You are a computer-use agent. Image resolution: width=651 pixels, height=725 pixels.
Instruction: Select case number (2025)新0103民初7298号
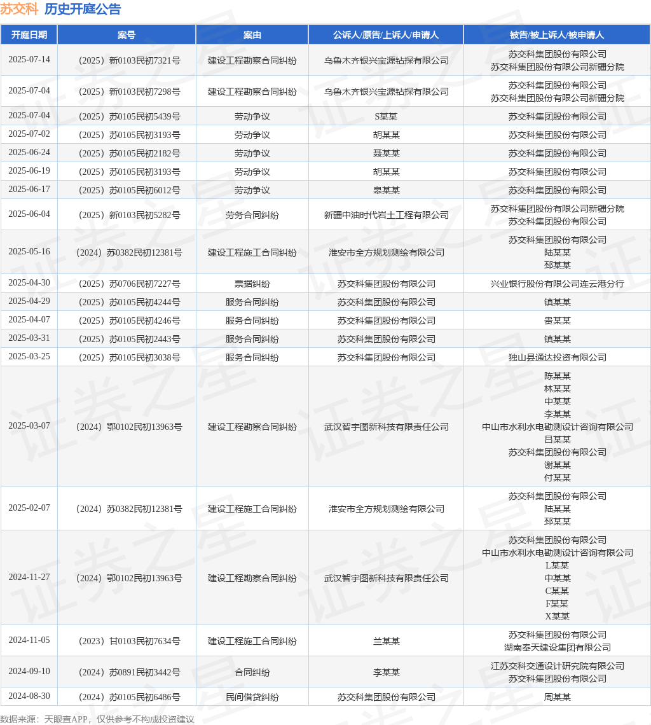click(129, 92)
